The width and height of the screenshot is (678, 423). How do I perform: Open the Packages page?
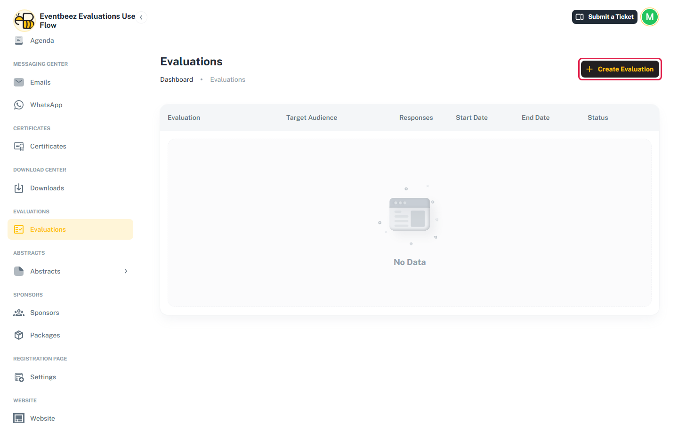click(x=70, y=335)
